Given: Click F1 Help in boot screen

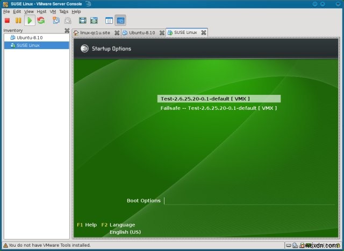Looking at the screenshot, I should pyautogui.click(x=87, y=225).
